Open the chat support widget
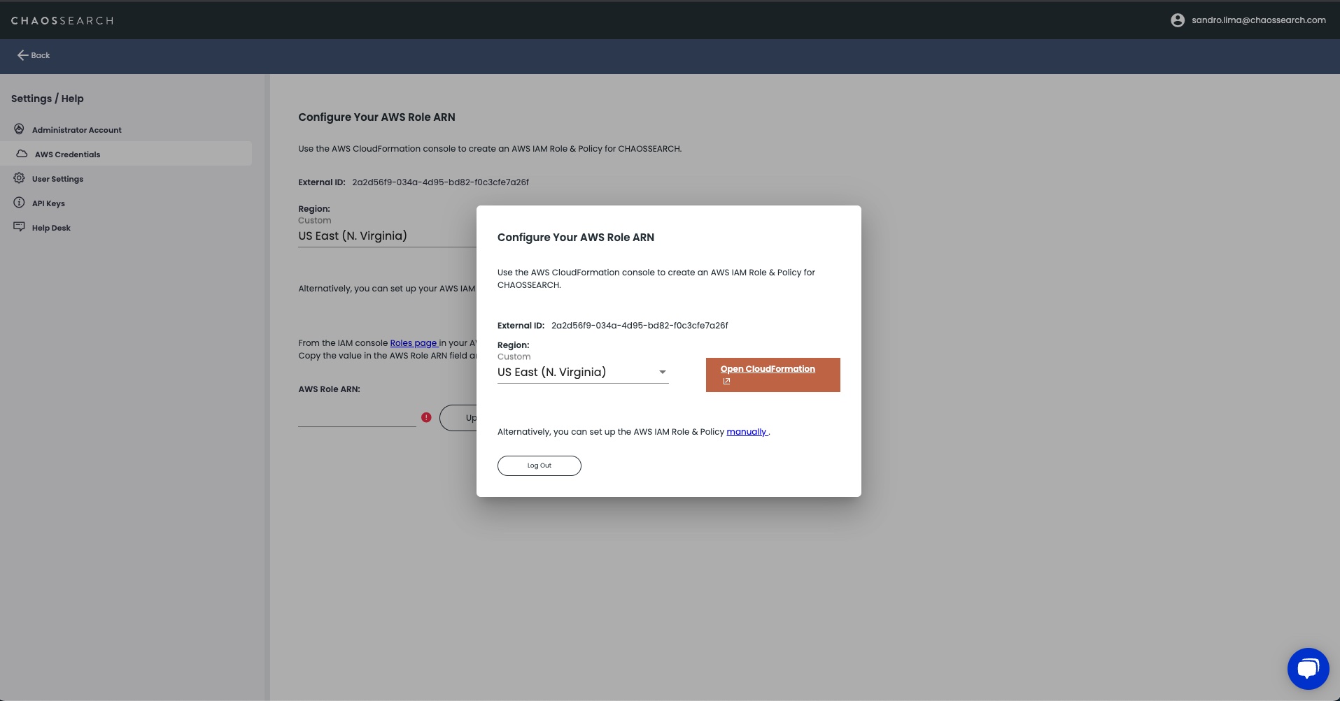1340x701 pixels. 1308,669
